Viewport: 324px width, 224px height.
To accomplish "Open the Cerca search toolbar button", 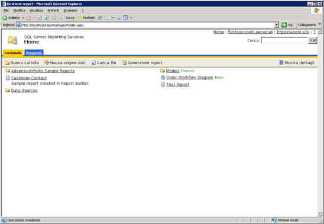I will pyautogui.click(x=67, y=18).
